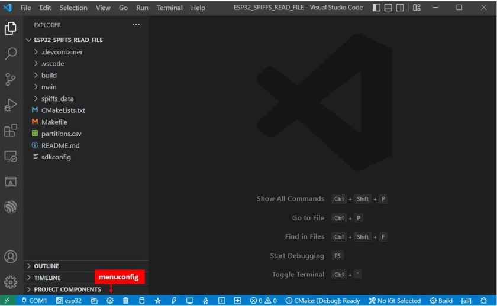Image resolution: width=497 pixels, height=306 pixels.
Task: Open the Edit menu
Action: [45, 8]
